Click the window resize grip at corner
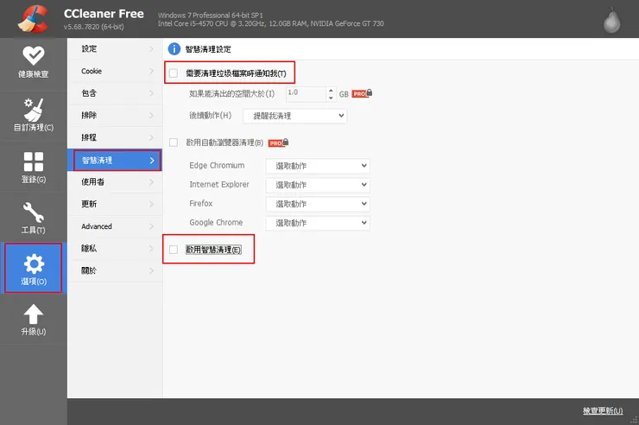639x425 pixels. point(634,420)
